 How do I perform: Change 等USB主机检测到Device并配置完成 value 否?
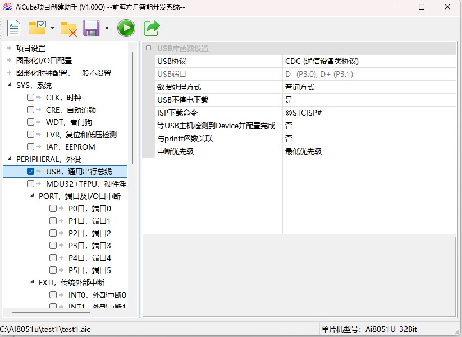coord(369,126)
